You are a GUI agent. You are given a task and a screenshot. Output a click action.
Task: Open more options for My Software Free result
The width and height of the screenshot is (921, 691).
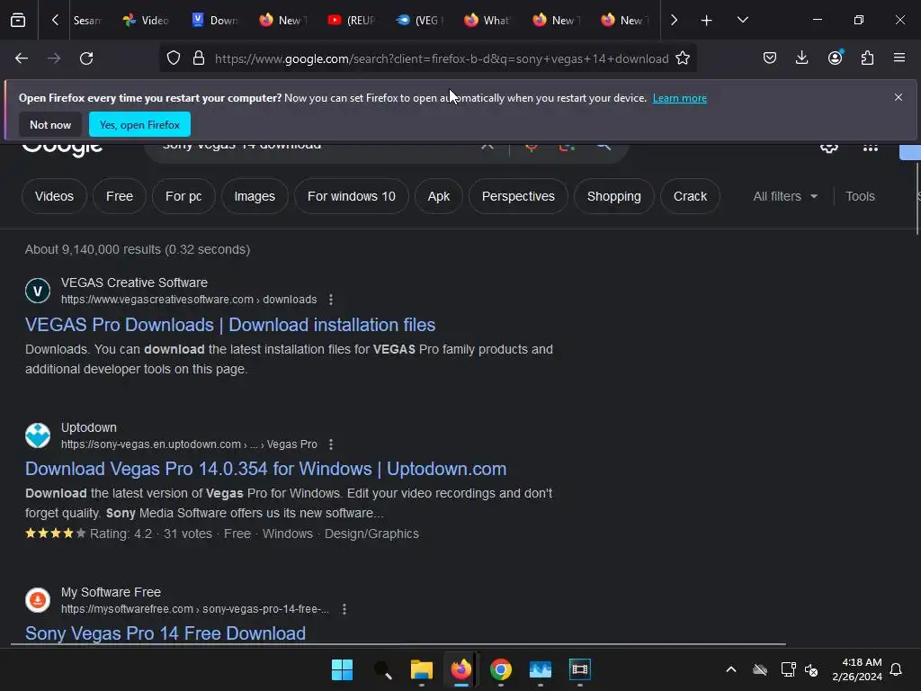tap(344, 609)
